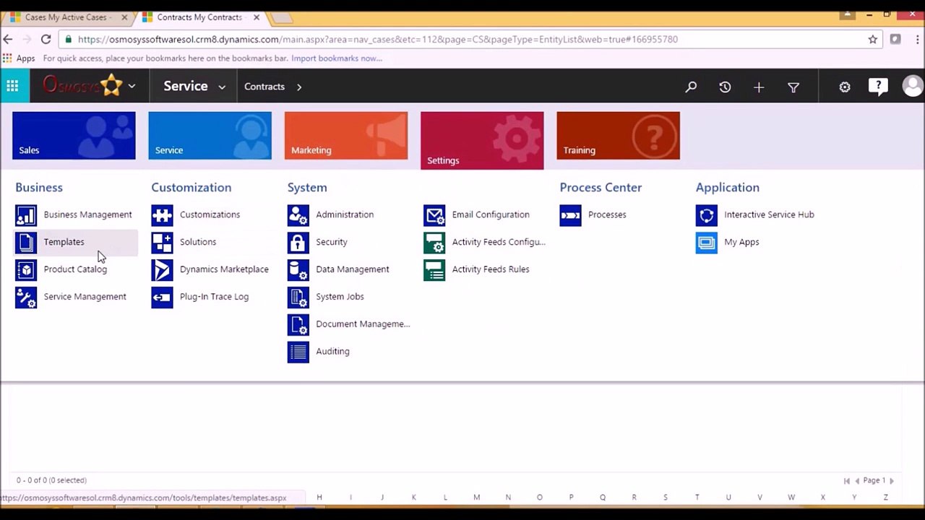The width and height of the screenshot is (925, 520).
Task: Open the user profile avatar
Action: [x=913, y=86]
